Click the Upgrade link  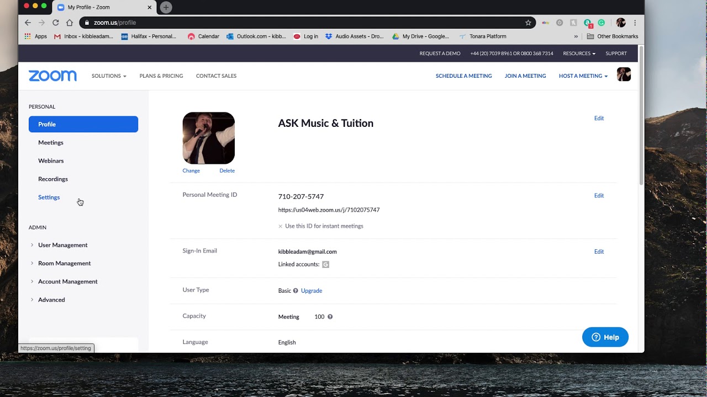312,291
